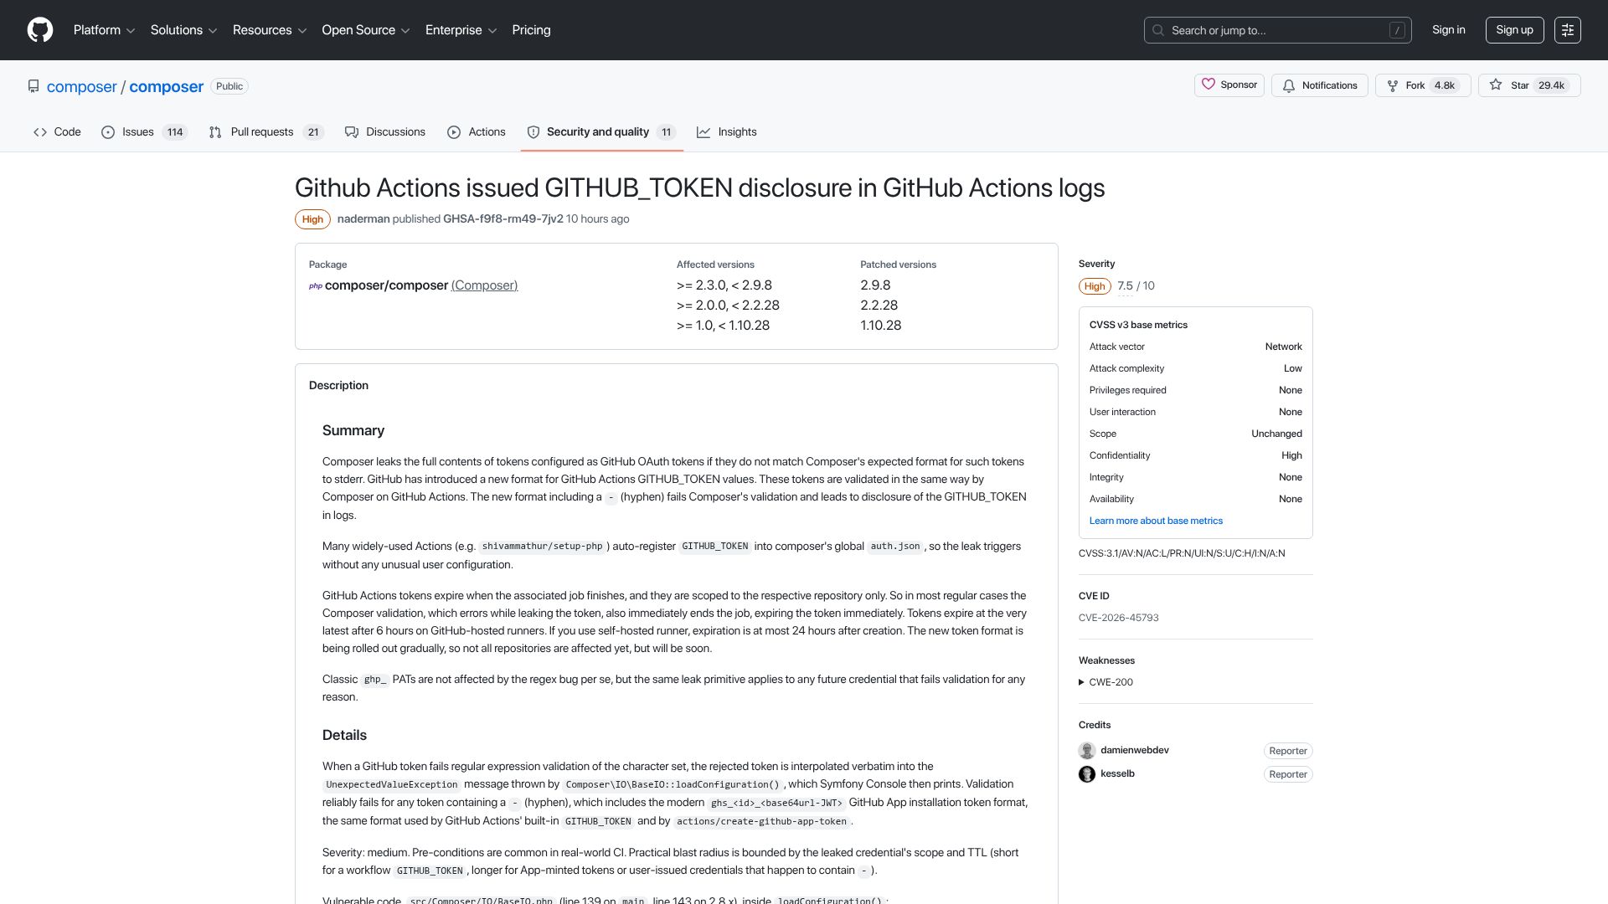Viewport: 1608px width, 904px height.
Task: Click the bell icon for Notifications
Action: (x=1289, y=85)
